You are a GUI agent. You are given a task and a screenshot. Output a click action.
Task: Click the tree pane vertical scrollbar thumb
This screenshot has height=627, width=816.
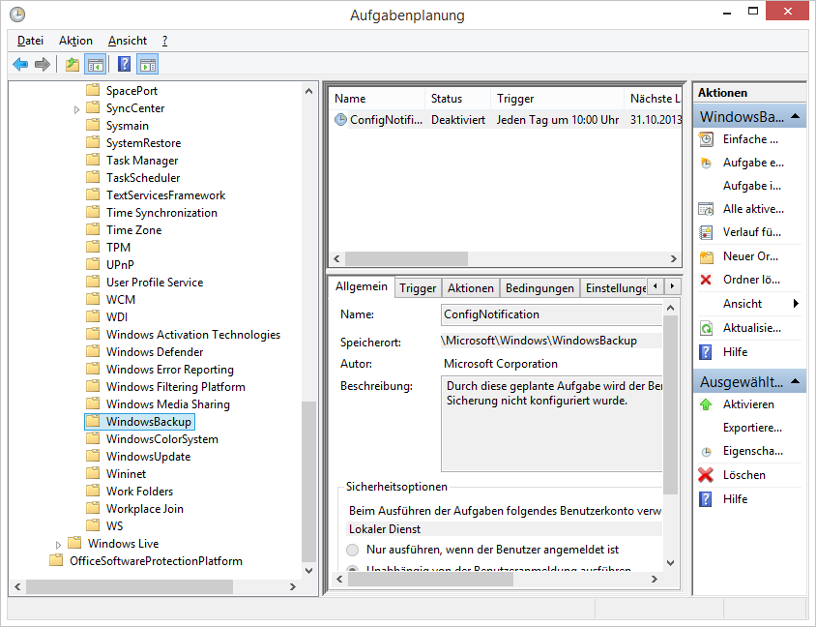(308, 482)
